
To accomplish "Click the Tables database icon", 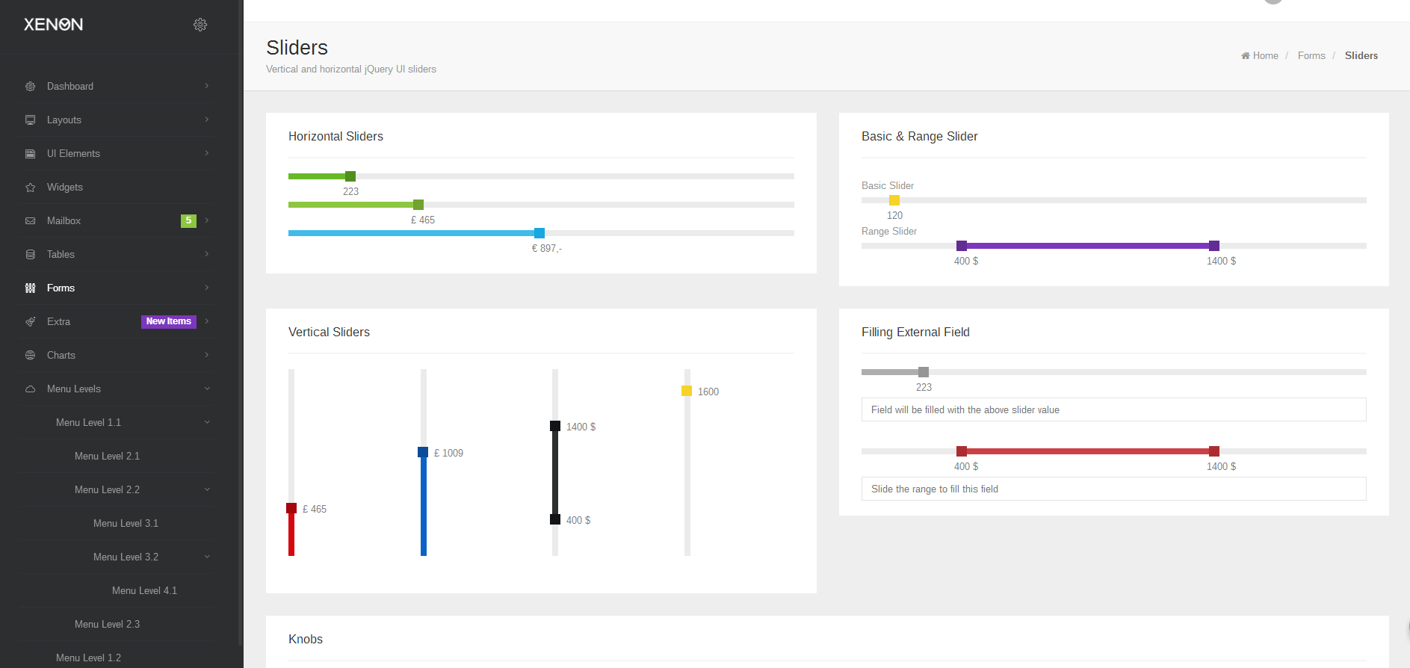I will pos(31,255).
